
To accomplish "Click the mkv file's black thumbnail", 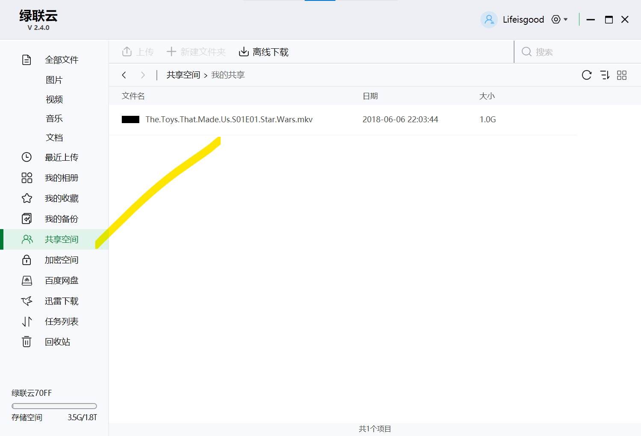I will (x=130, y=119).
